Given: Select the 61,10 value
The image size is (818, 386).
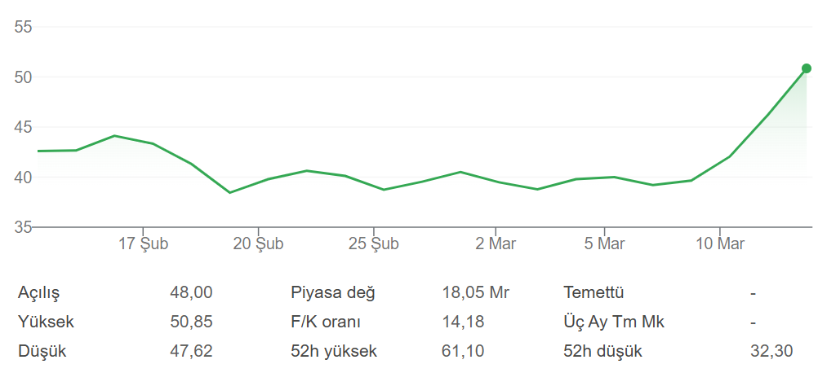Looking at the screenshot, I should click(463, 353).
